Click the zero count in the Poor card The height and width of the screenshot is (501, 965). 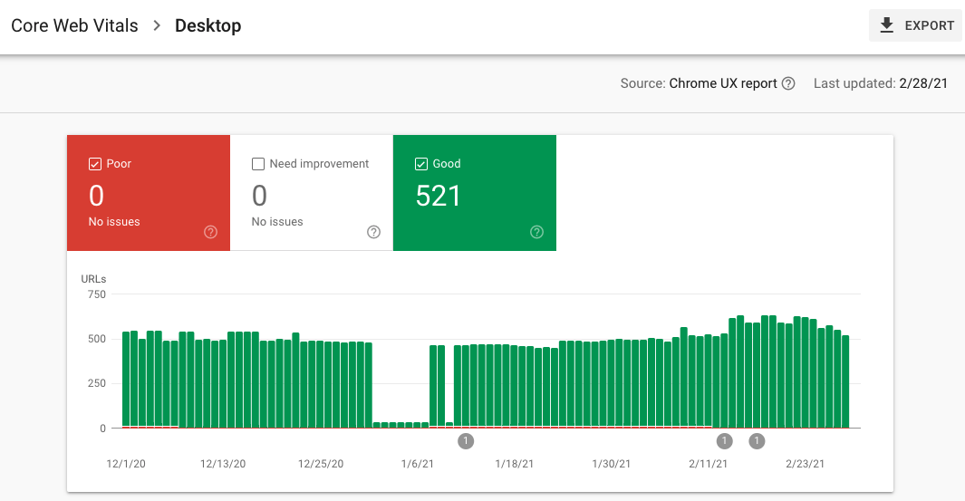96,196
